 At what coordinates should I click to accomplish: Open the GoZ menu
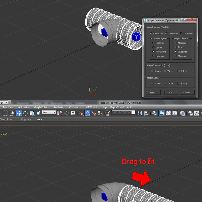[129, 107]
